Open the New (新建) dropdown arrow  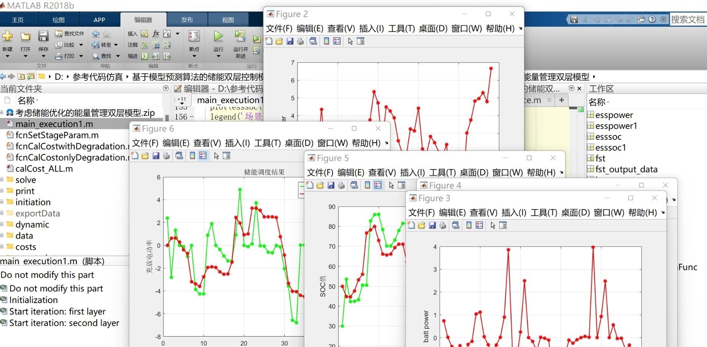coord(7,56)
